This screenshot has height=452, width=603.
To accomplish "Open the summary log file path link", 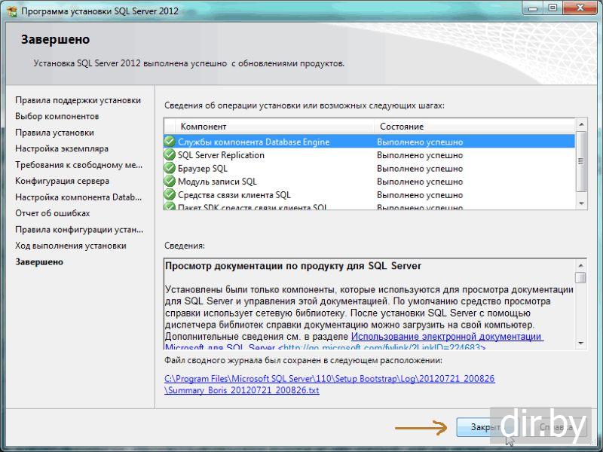I will tap(329, 384).
